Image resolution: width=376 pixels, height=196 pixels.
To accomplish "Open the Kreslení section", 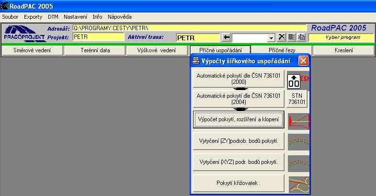I will pyautogui.click(x=343, y=50).
